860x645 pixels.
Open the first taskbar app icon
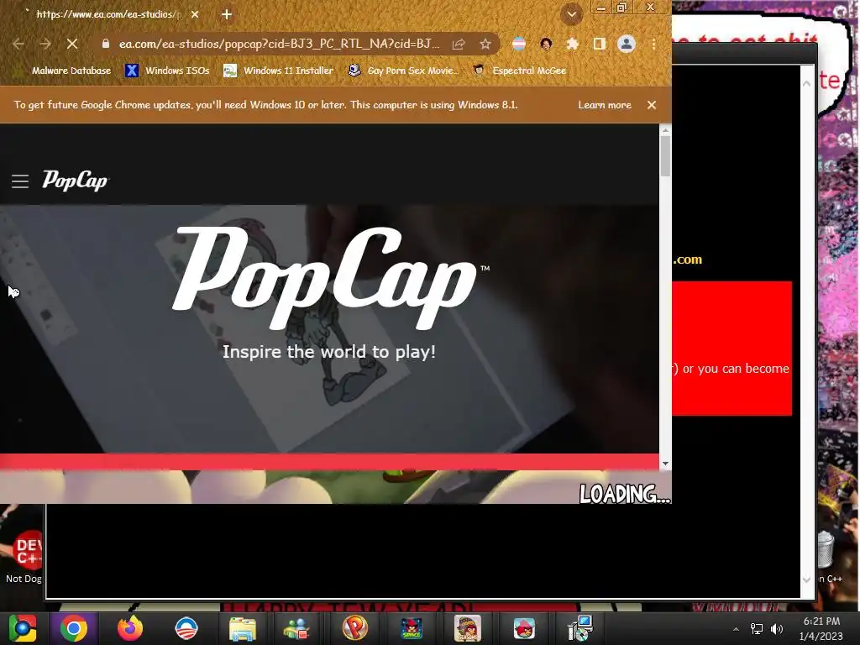[x=22, y=628]
